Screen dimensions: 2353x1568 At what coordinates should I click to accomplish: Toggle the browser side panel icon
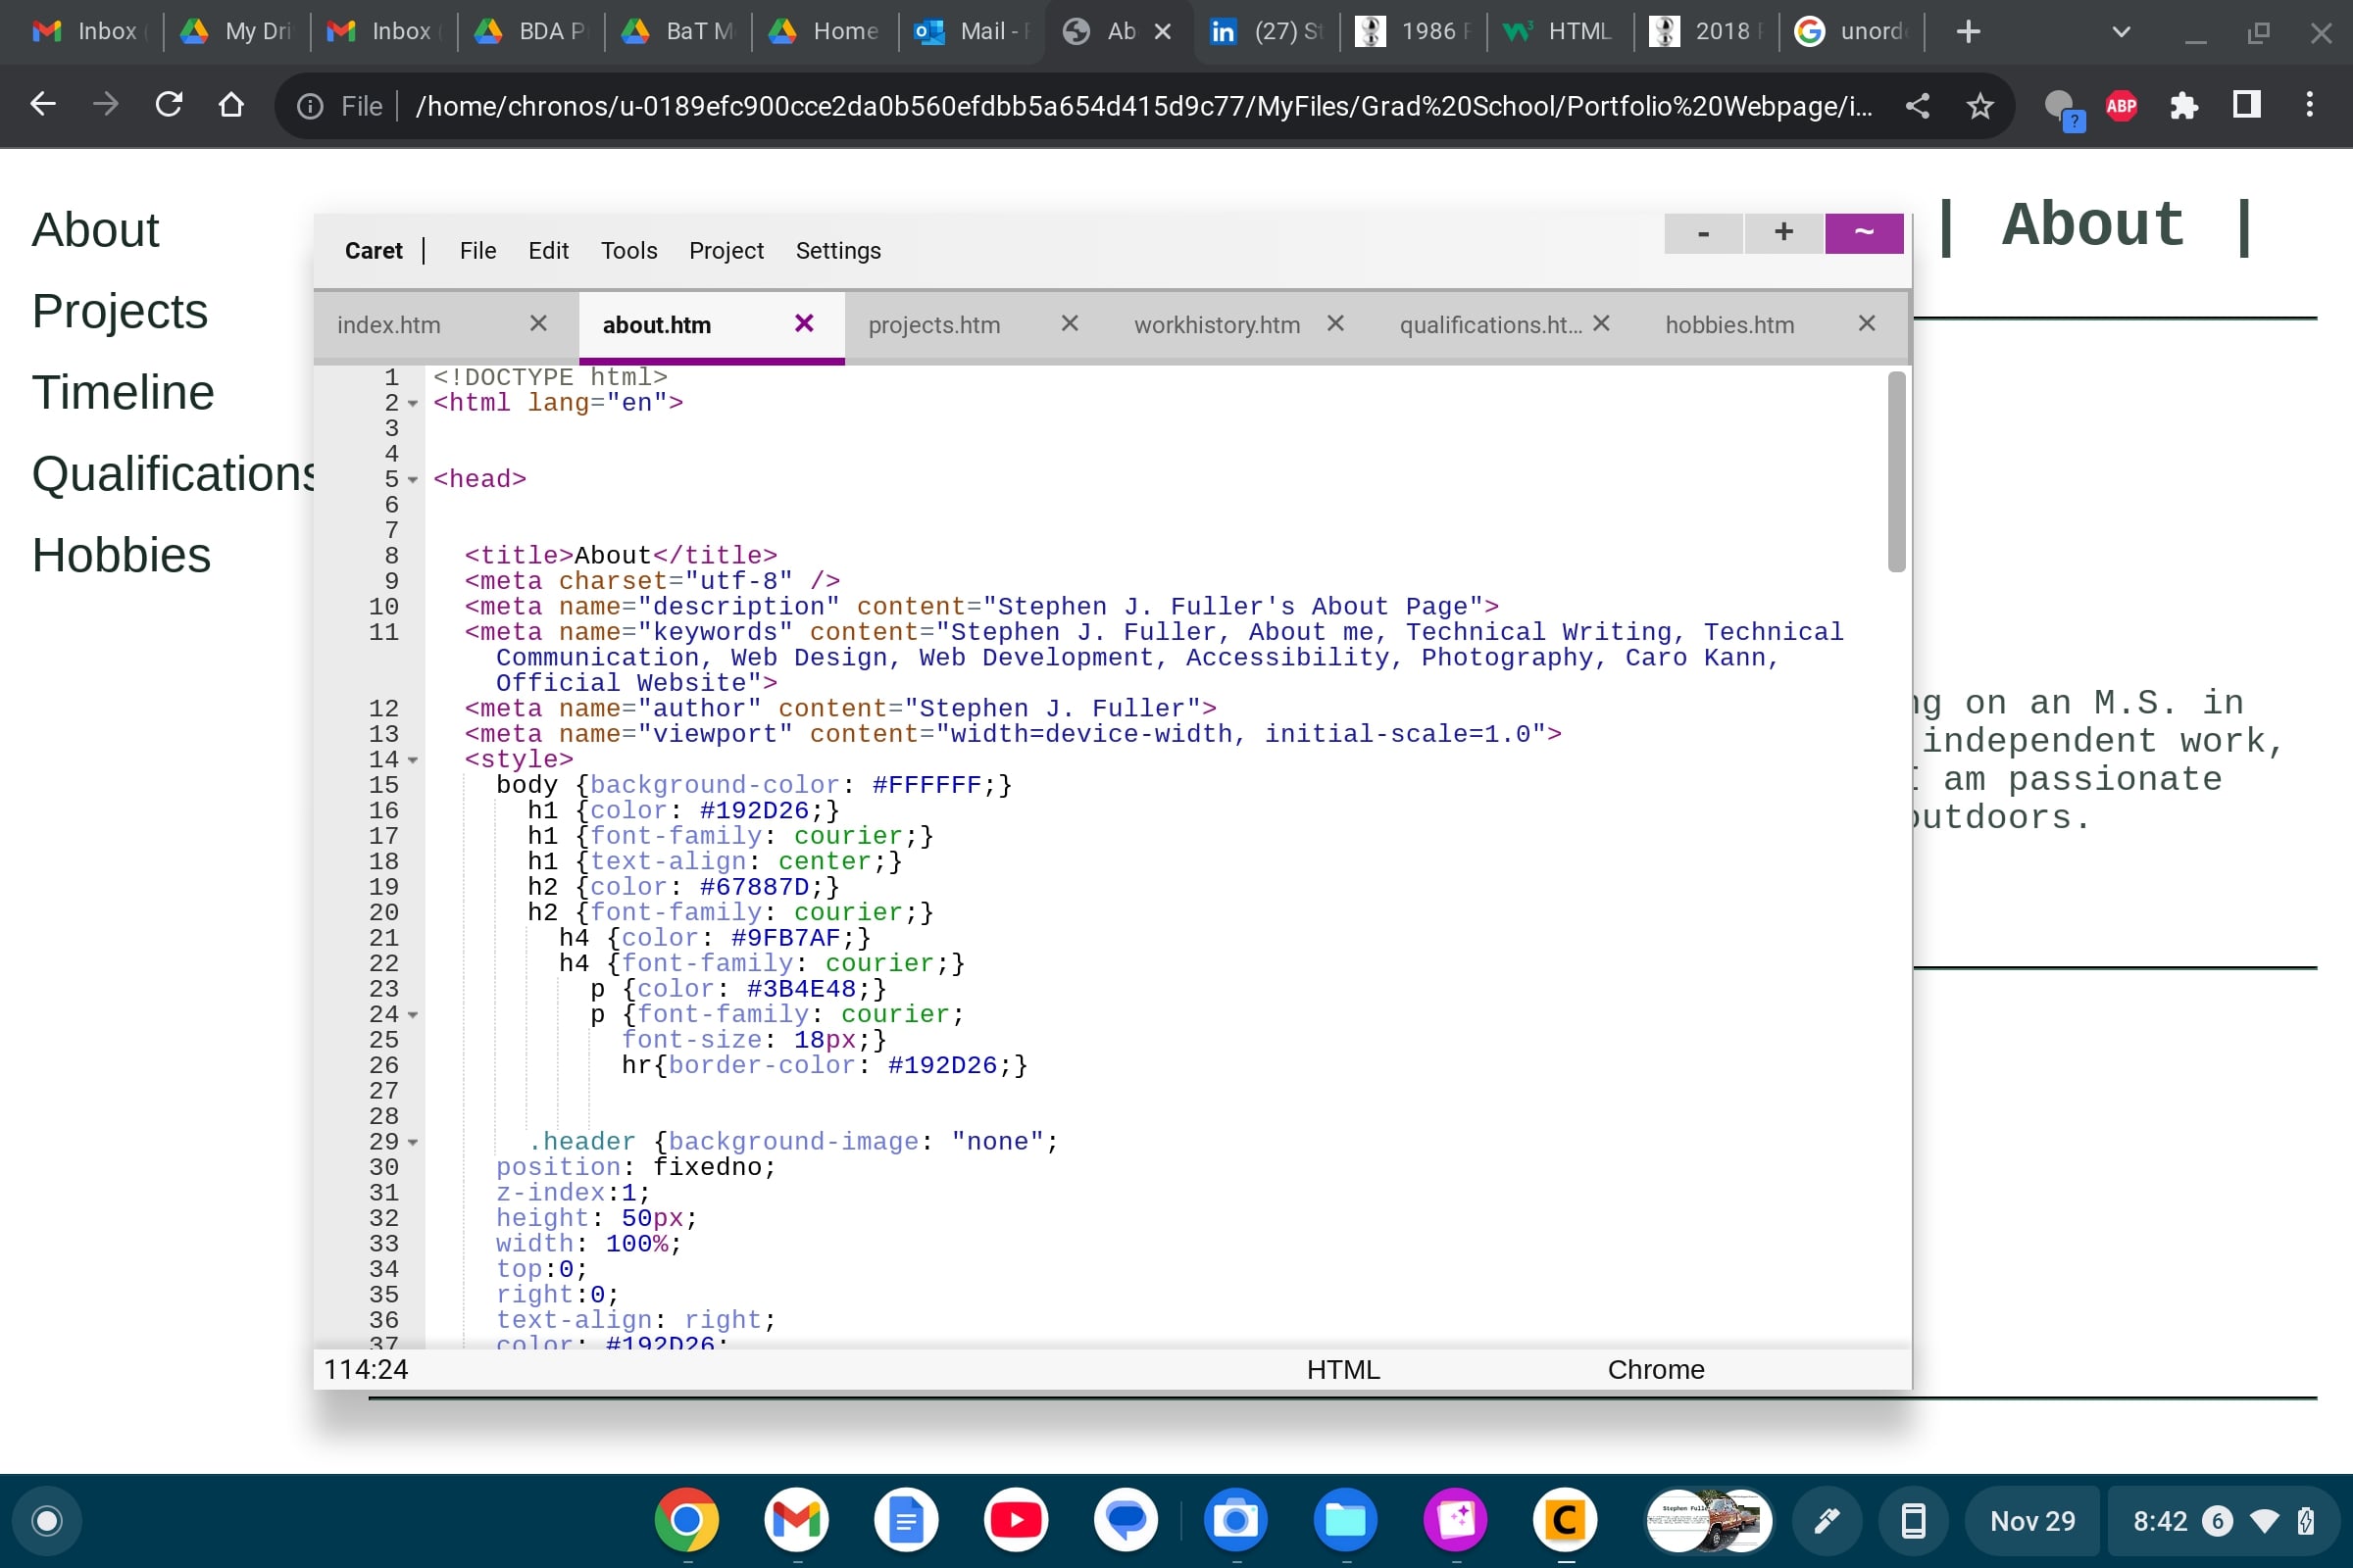[2246, 105]
